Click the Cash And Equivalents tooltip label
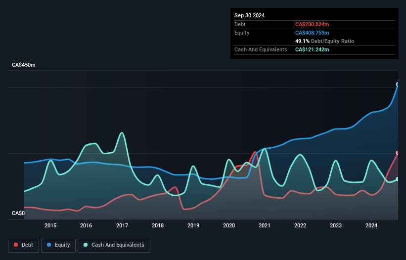Screen dimensions: 406x260 (x=261, y=49)
